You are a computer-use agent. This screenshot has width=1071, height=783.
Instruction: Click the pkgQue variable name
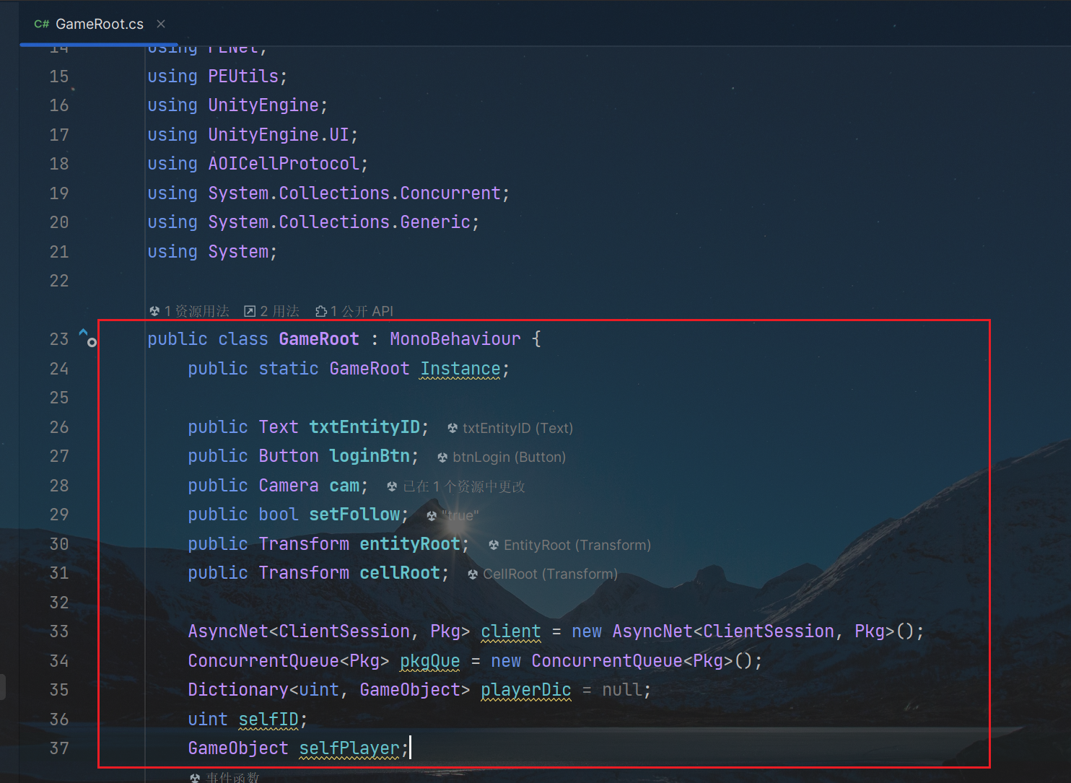tap(430, 661)
